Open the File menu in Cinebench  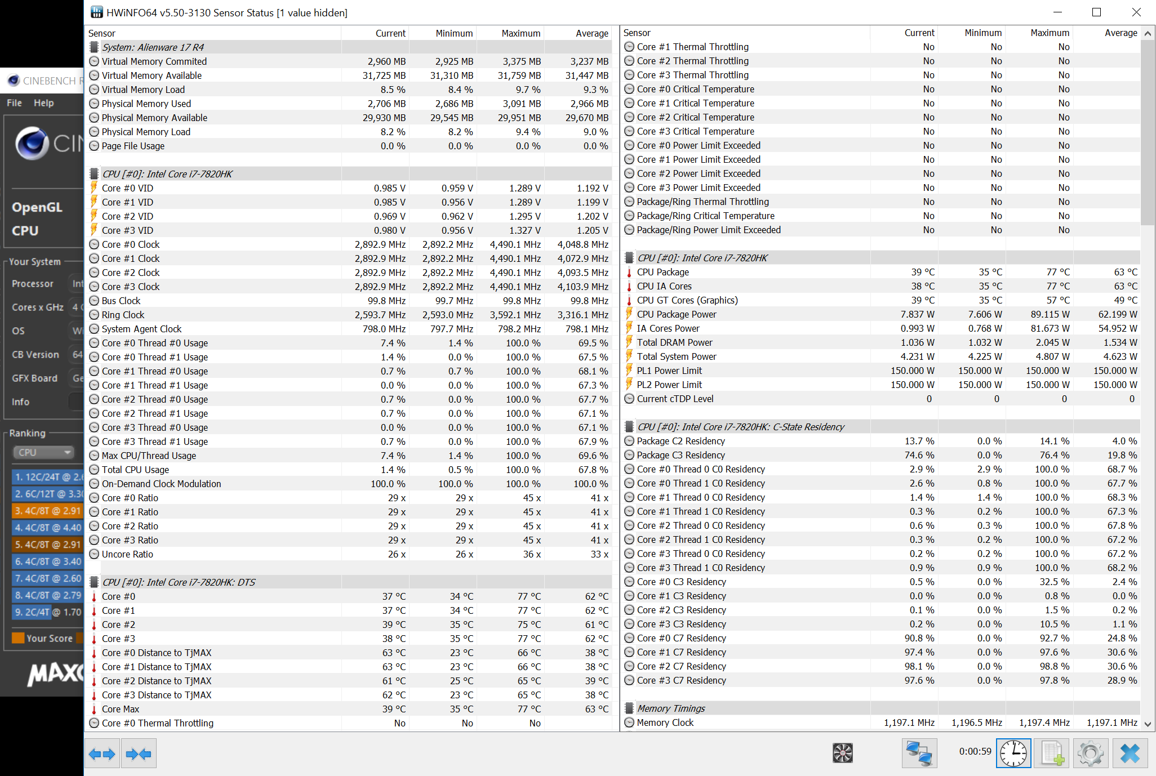pyautogui.click(x=14, y=103)
